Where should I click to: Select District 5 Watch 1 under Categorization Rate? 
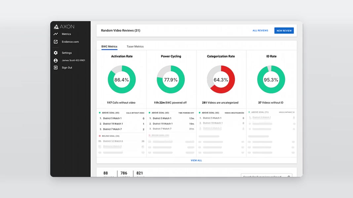(x=221, y=118)
